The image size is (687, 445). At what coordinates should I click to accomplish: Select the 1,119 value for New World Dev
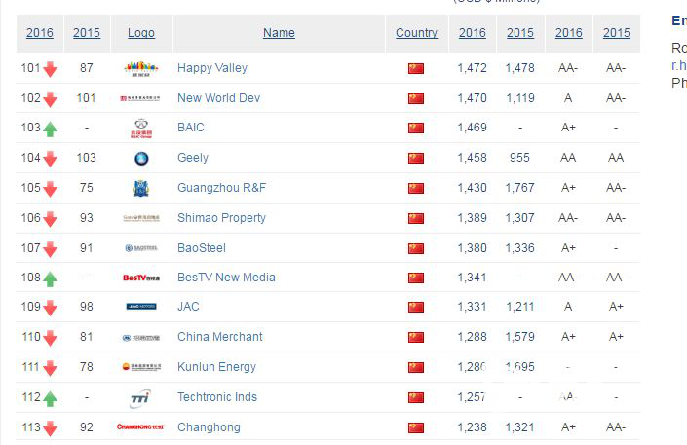520,98
